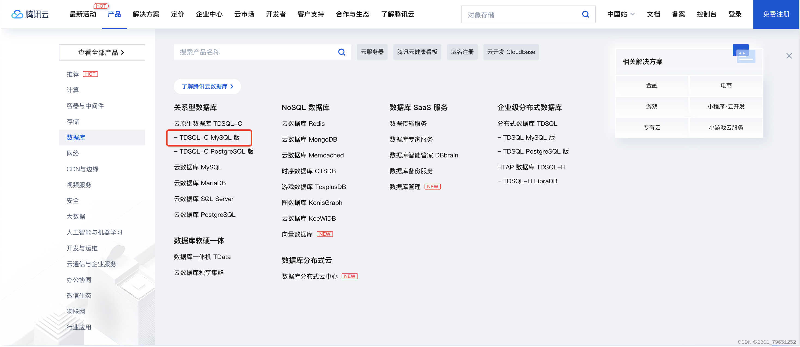Open the 了解腾讯云数据库 link

pos(207,87)
